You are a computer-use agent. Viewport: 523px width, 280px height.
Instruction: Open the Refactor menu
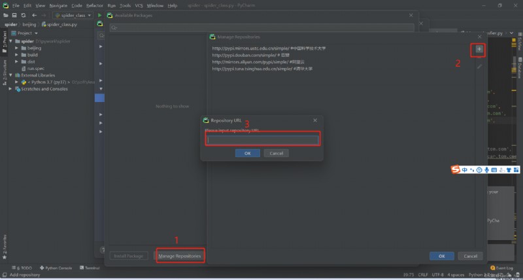(95, 6)
